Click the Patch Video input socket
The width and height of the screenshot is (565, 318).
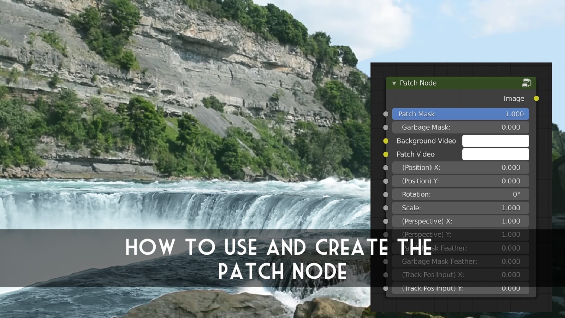point(386,154)
